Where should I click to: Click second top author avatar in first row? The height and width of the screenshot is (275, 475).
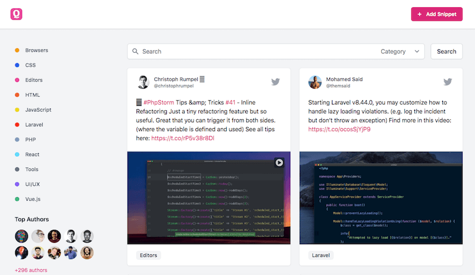(38, 236)
